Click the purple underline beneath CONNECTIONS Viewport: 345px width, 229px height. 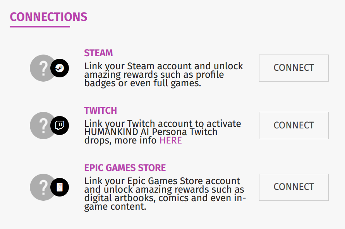click(x=40, y=27)
